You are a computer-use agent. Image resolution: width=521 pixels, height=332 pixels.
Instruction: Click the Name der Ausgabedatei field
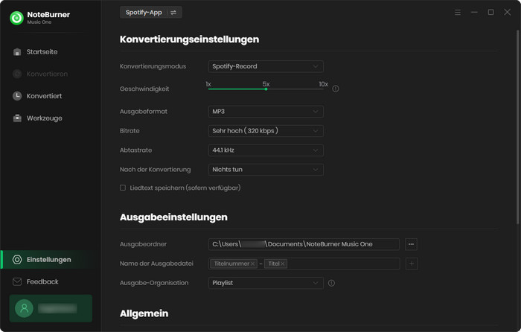pos(304,264)
